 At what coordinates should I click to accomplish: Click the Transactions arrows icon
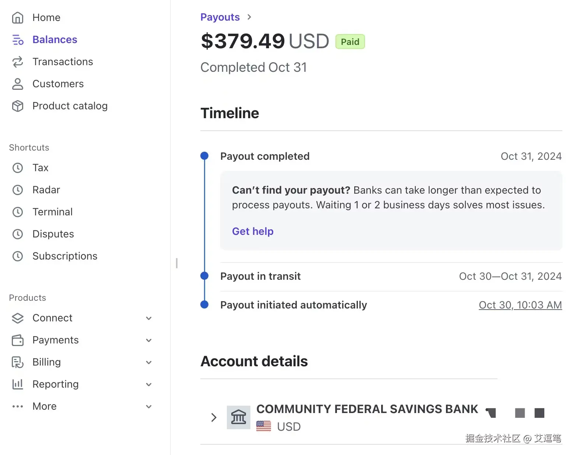click(x=18, y=62)
